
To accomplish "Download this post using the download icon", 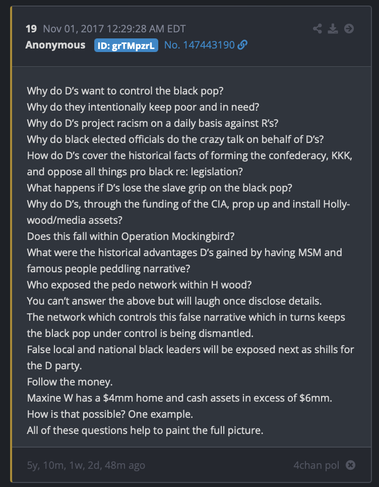I will (x=333, y=29).
